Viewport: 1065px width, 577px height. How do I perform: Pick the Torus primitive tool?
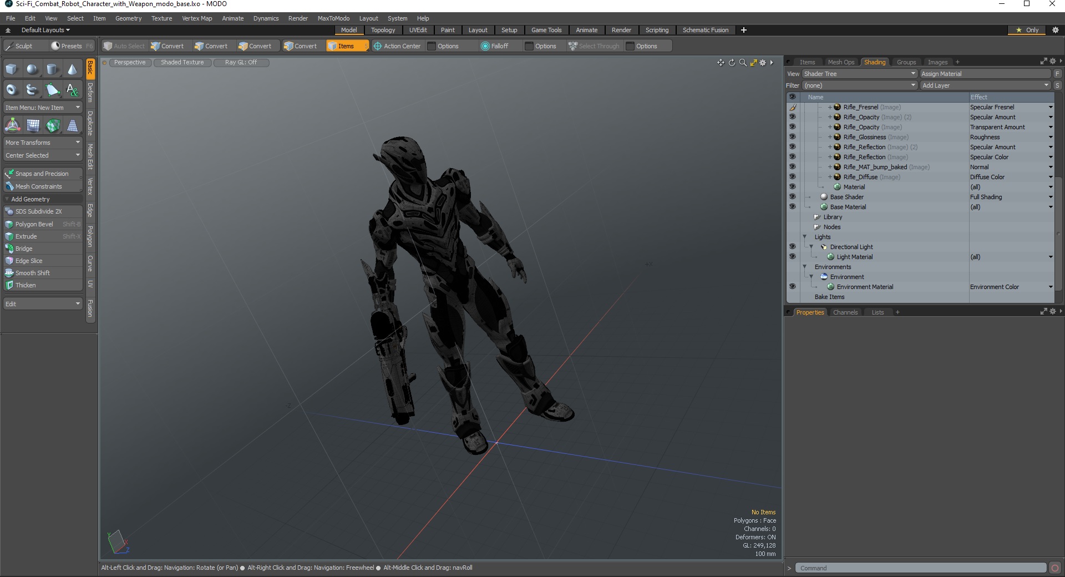point(12,89)
